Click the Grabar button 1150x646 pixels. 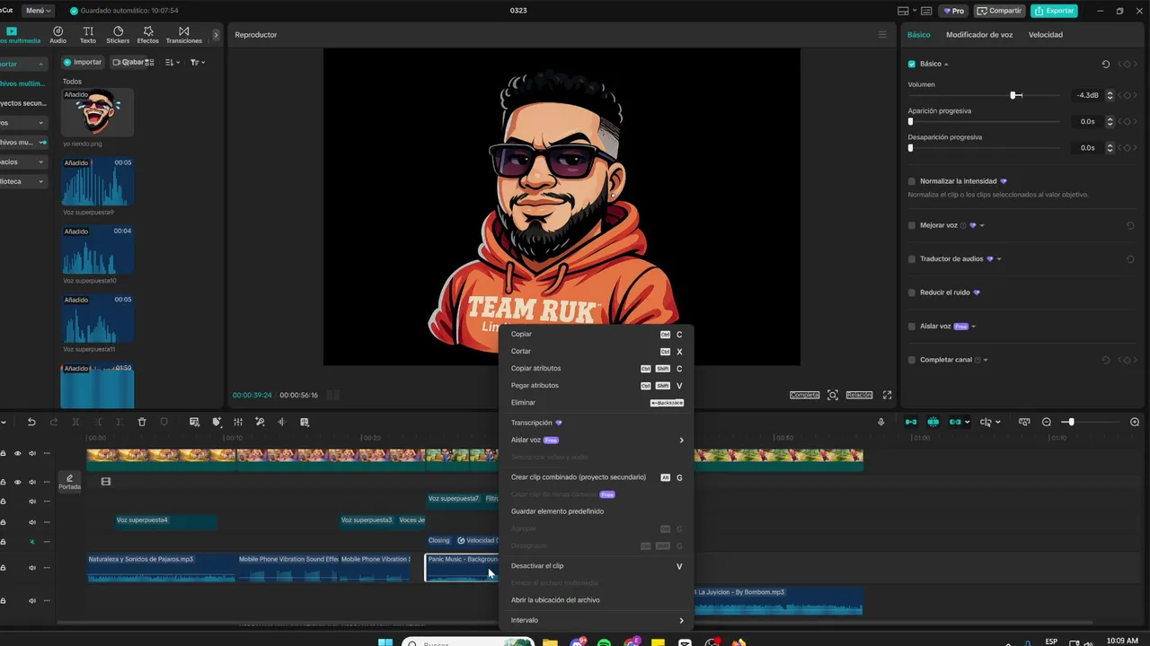[x=128, y=62]
